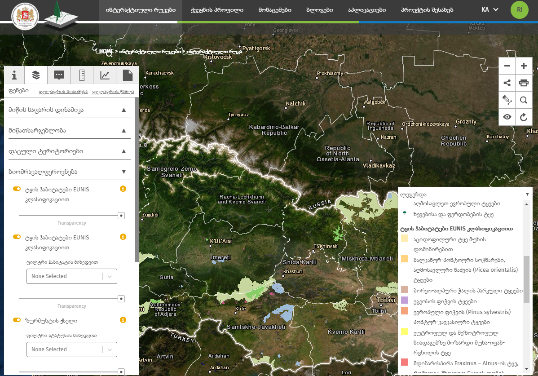Open the KA language selector dropdown

489,9
